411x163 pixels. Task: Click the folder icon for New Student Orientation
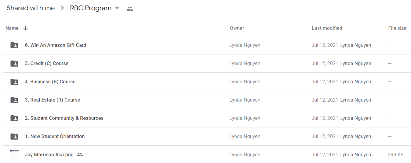[x=14, y=137]
